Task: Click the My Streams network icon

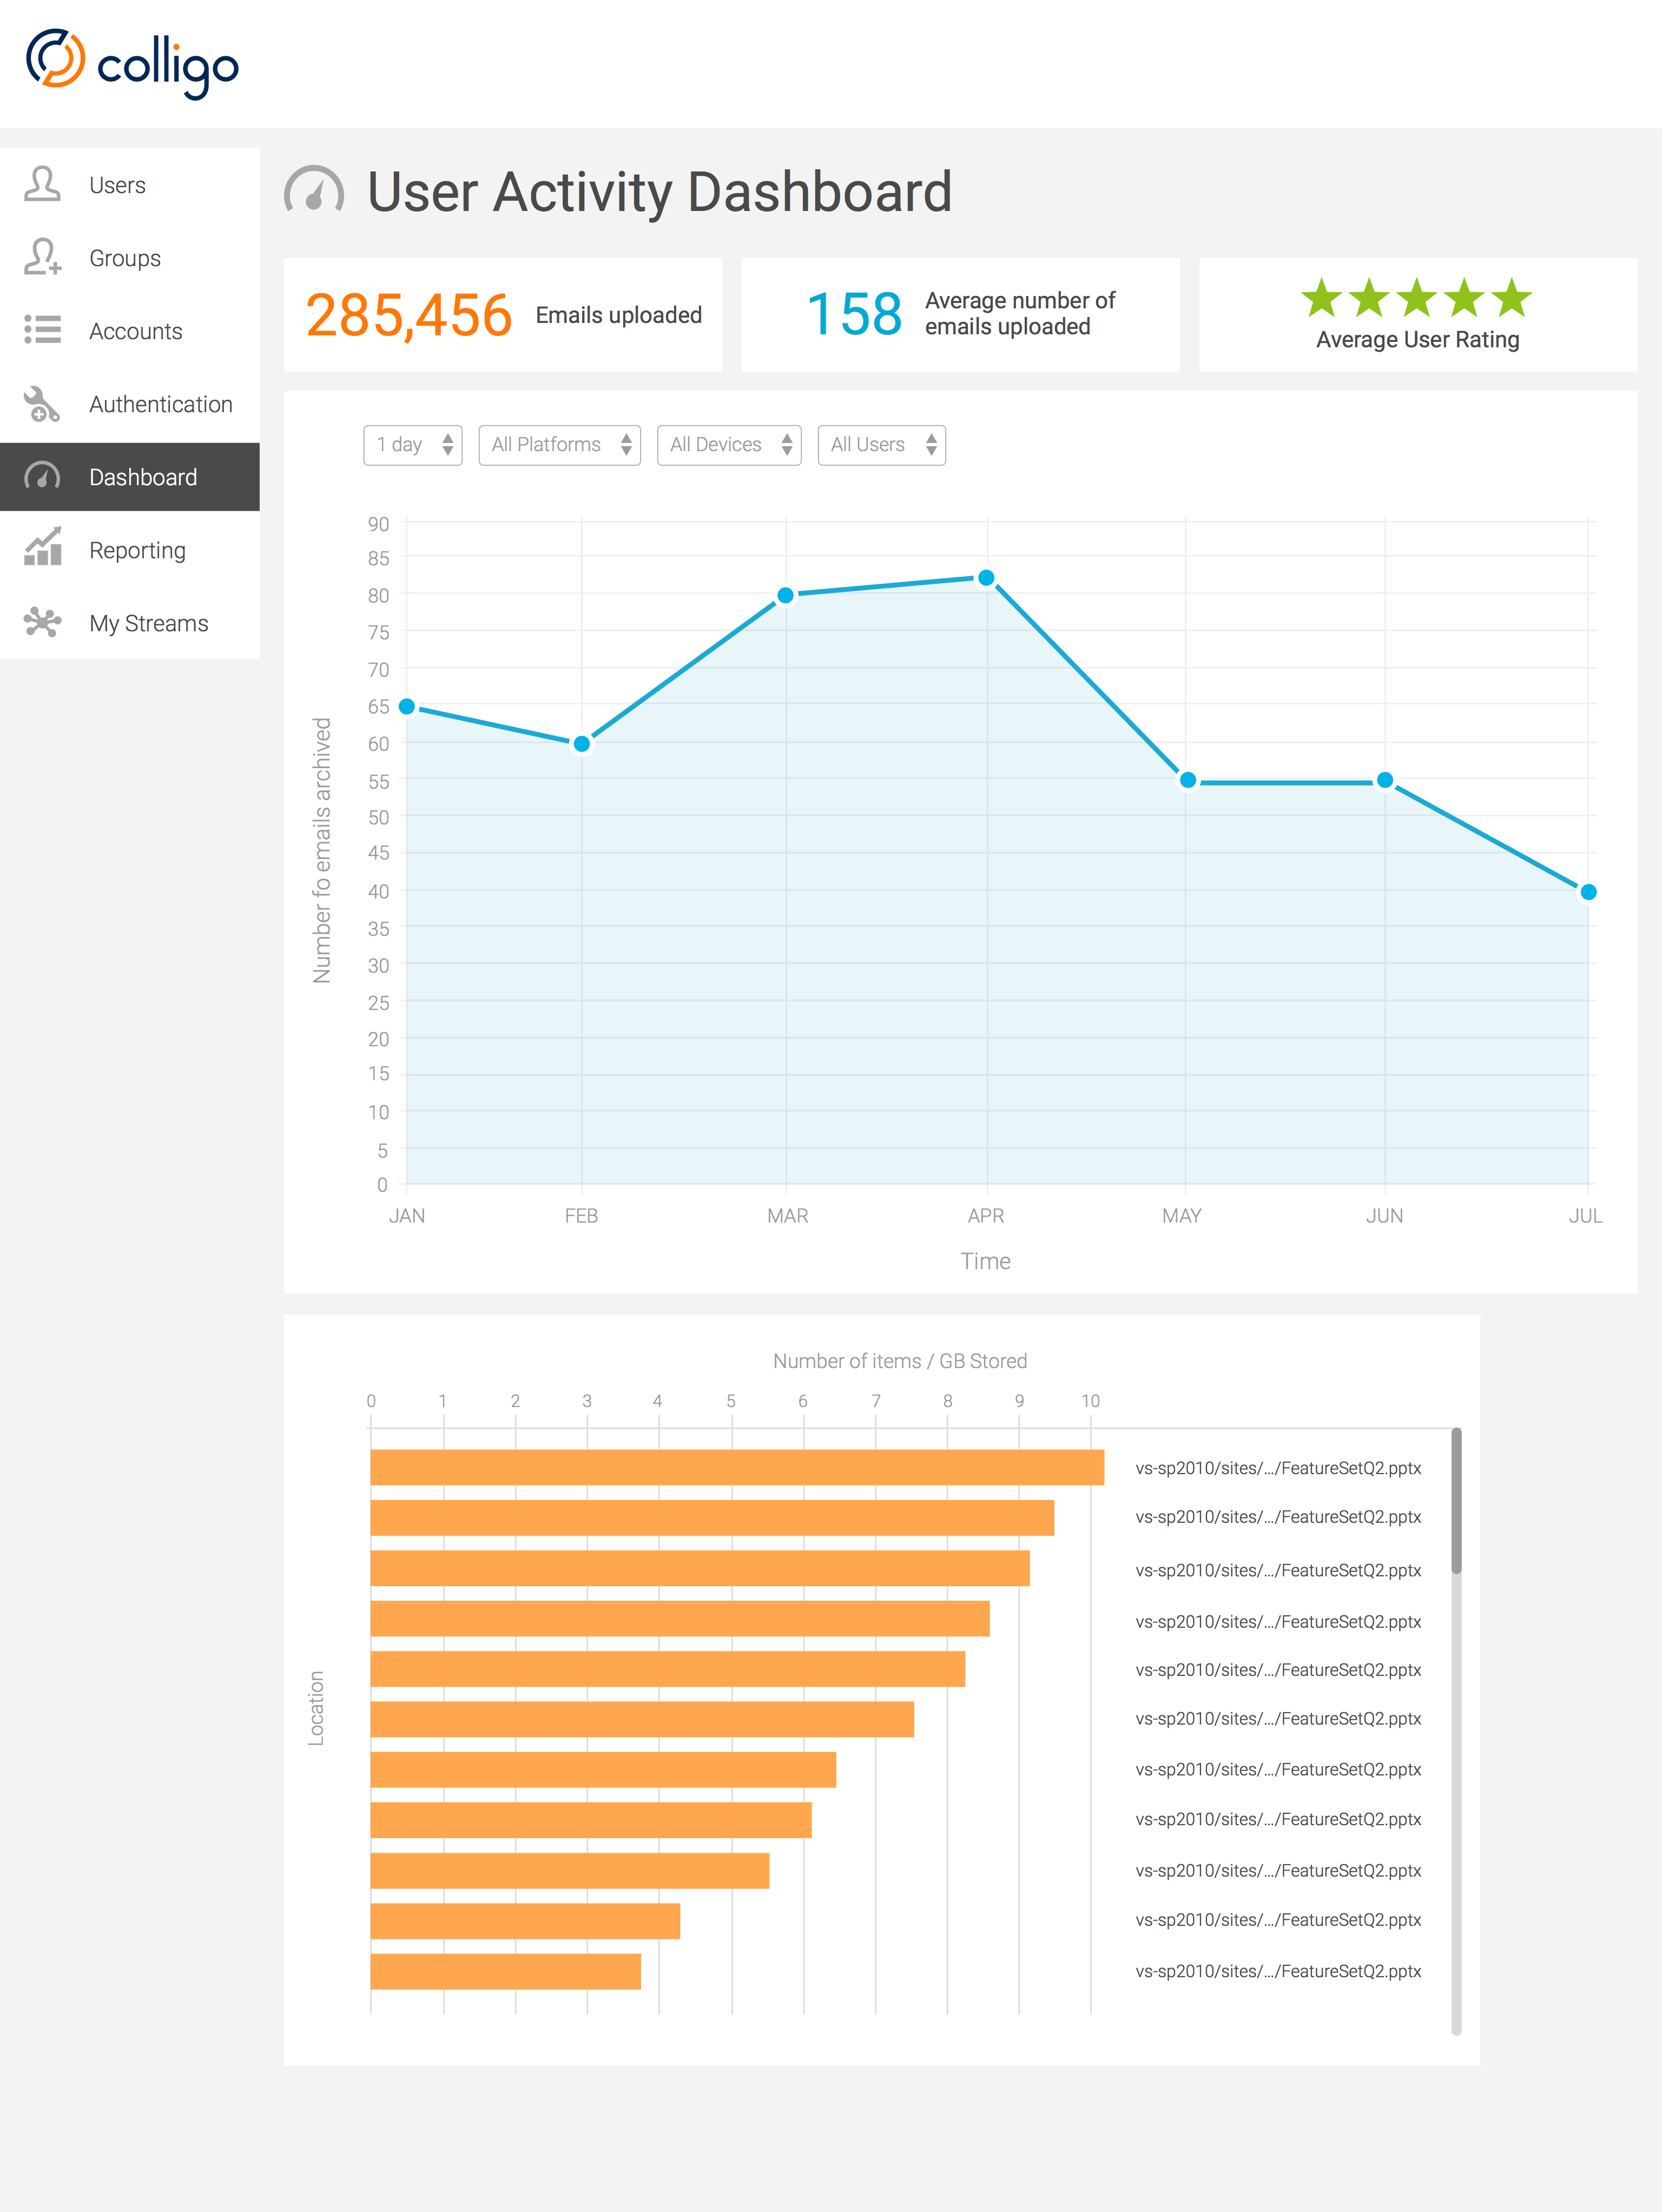Action: click(42, 622)
